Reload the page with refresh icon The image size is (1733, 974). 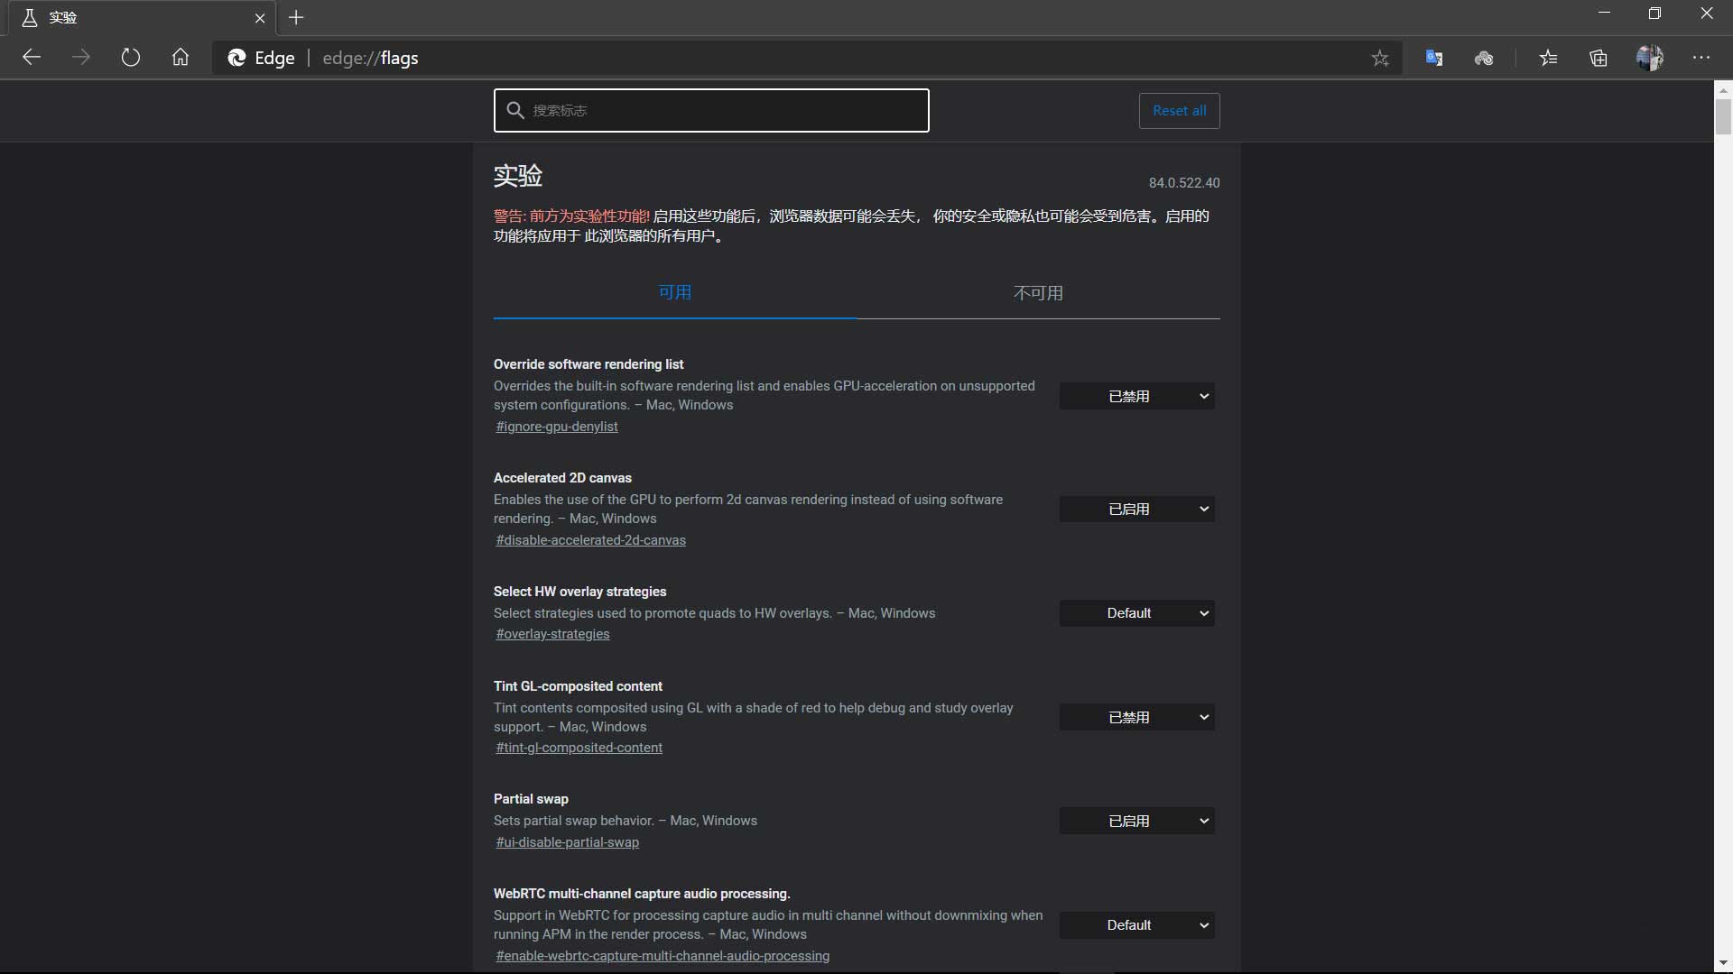coord(131,58)
